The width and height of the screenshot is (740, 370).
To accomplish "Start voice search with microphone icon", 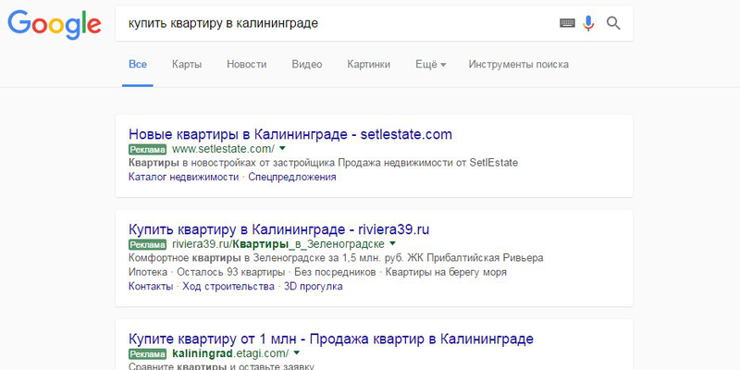I will click(589, 23).
